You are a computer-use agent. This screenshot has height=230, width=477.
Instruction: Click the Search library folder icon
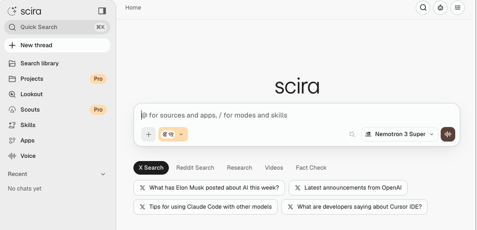[12, 63]
